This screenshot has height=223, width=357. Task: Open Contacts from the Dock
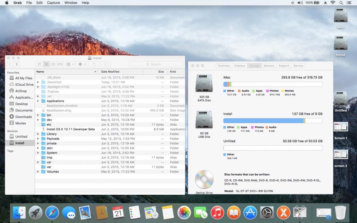tap(102, 213)
